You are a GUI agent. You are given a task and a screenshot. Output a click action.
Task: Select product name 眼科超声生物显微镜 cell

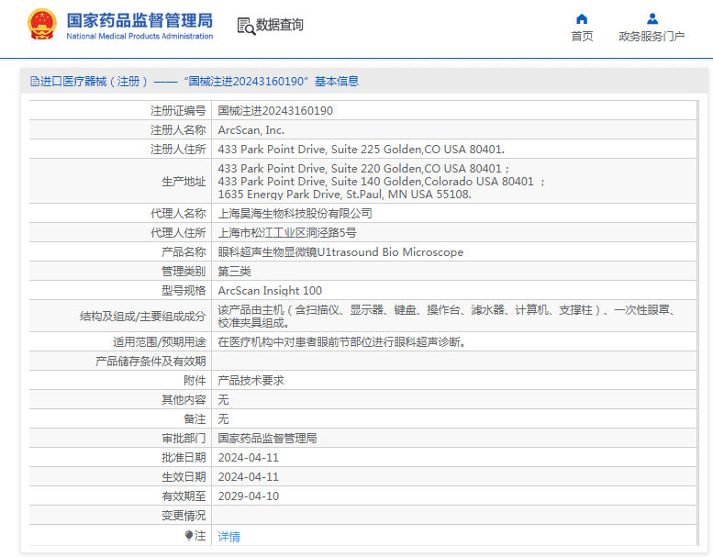point(340,252)
